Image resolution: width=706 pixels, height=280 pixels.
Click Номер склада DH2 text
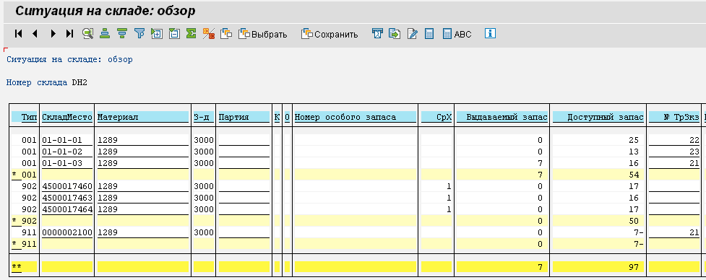pos(46,82)
